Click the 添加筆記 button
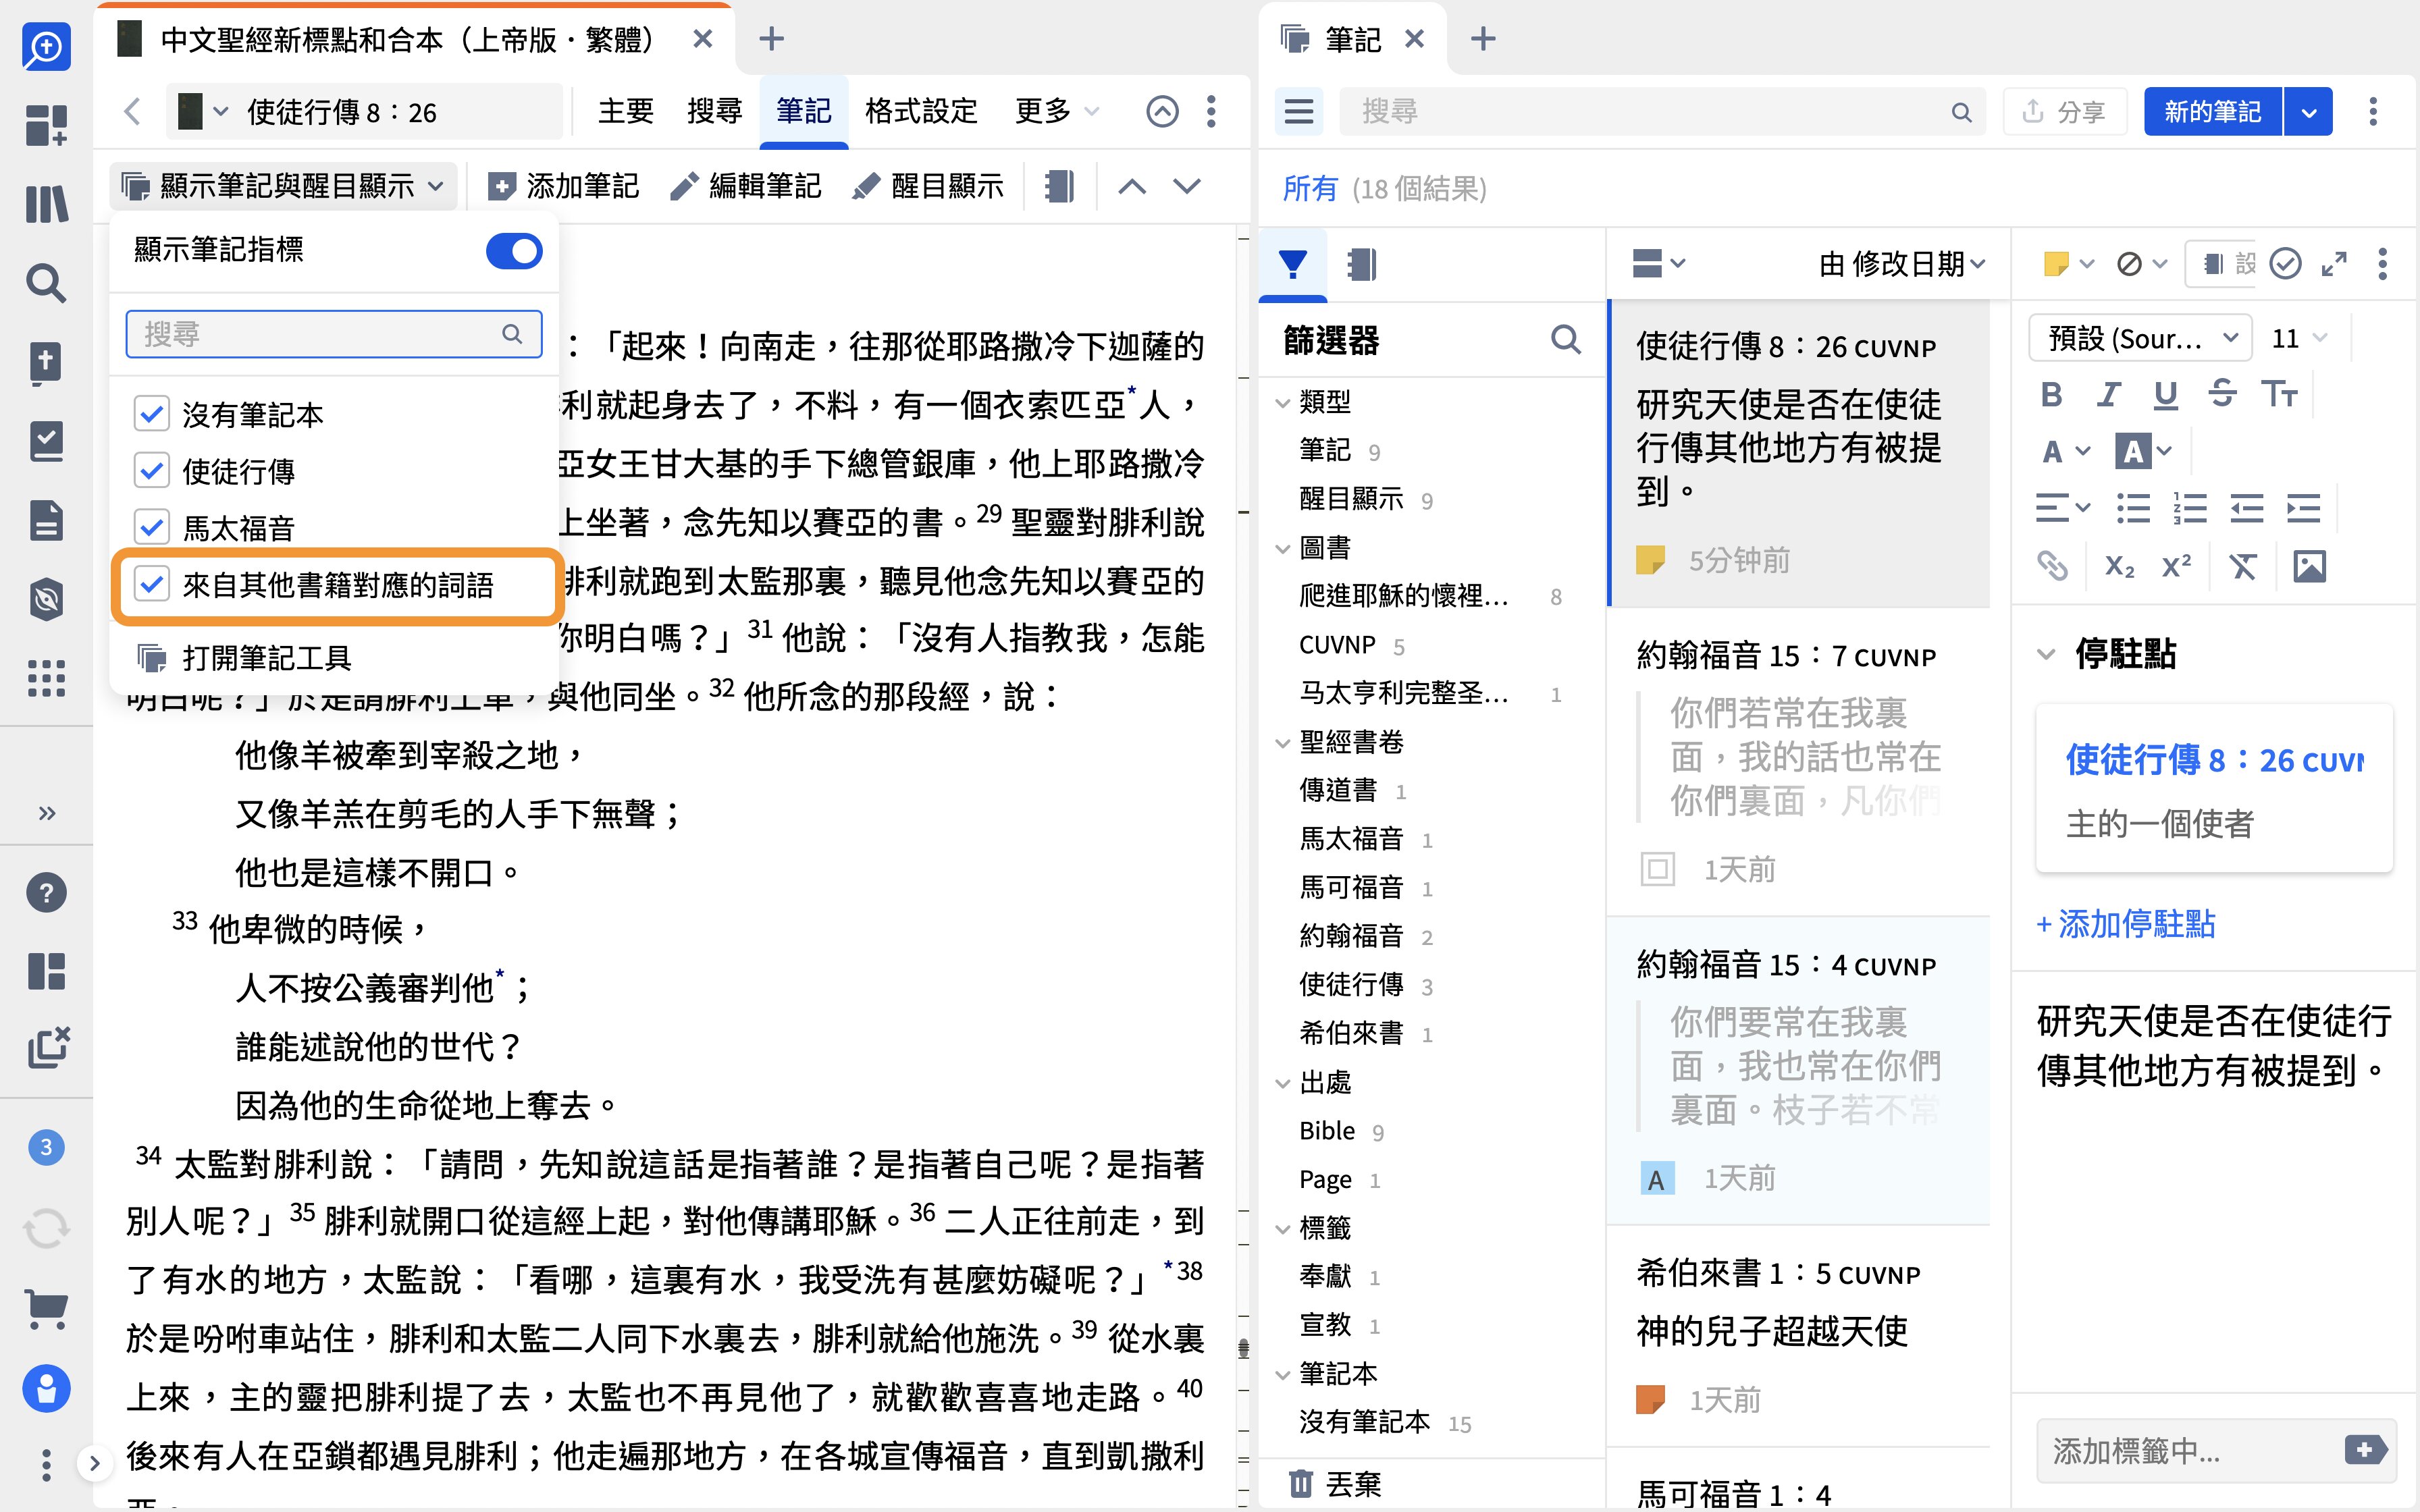 (563, 186)
